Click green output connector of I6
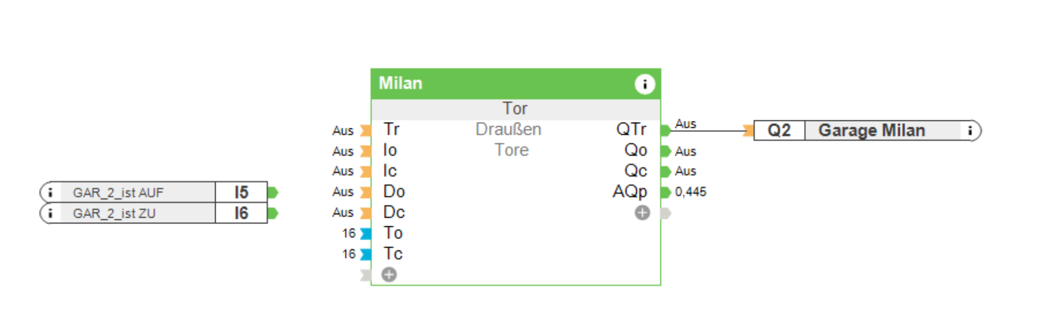This screenshot has height=331, width=1039. pos(273,214)
